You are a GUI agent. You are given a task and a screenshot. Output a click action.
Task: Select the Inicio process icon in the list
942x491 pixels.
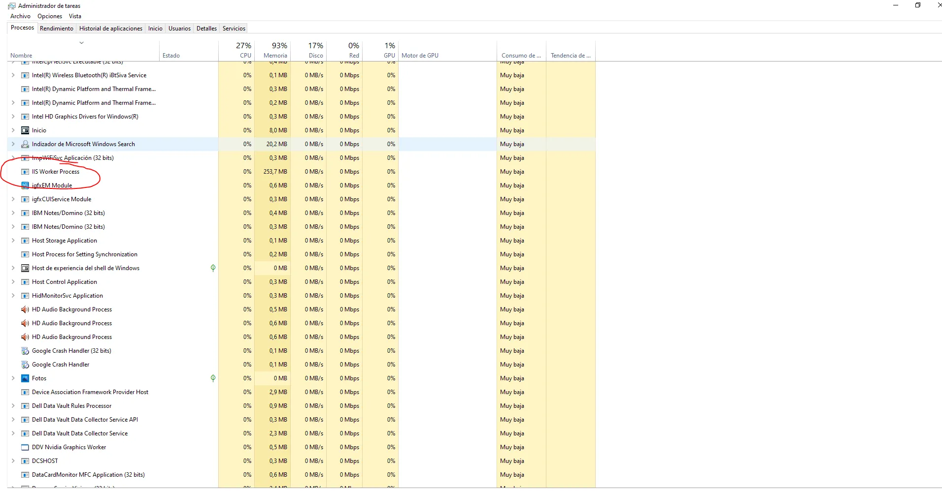[x=25, y=130]
